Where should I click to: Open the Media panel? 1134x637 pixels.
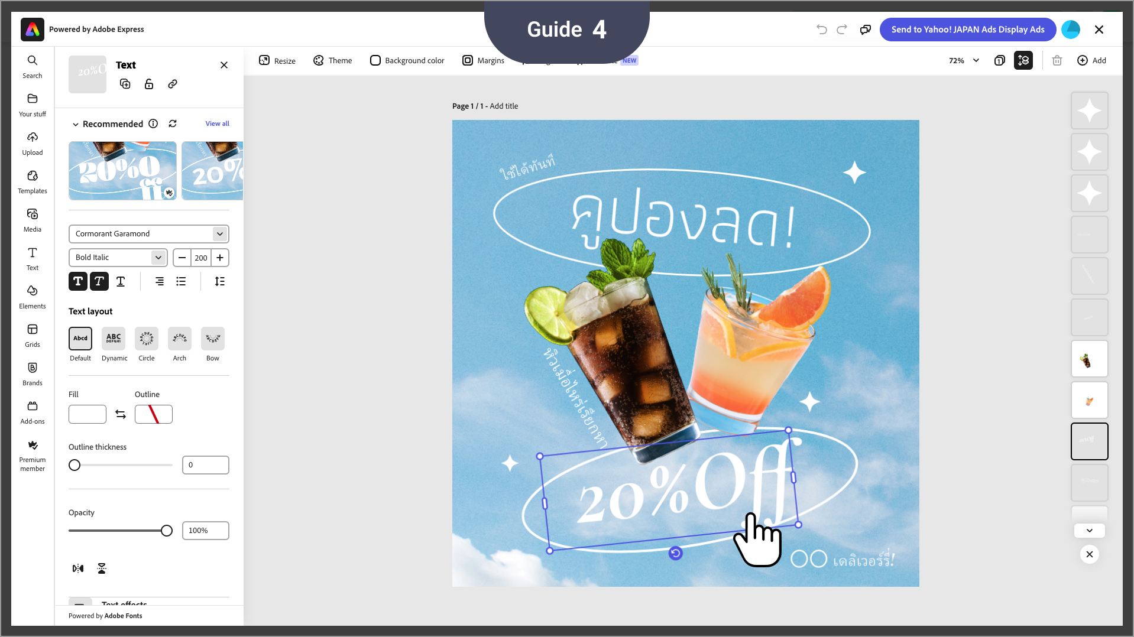tap(33, 220)
